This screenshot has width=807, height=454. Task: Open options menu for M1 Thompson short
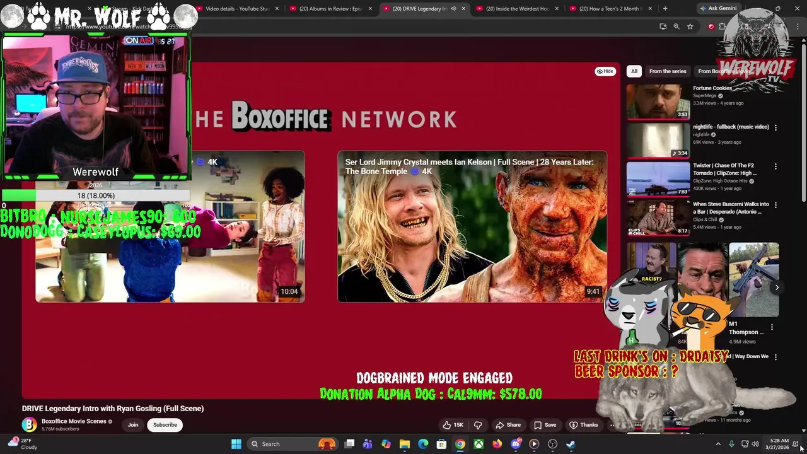tap(772, 327)
